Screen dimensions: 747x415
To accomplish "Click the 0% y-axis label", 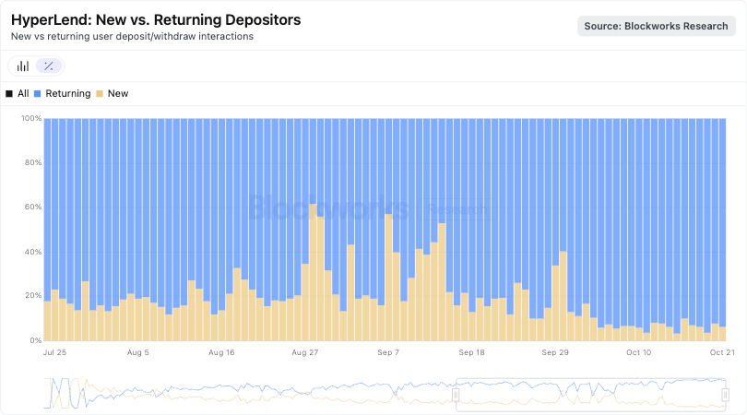I will (x=36, y=340).
